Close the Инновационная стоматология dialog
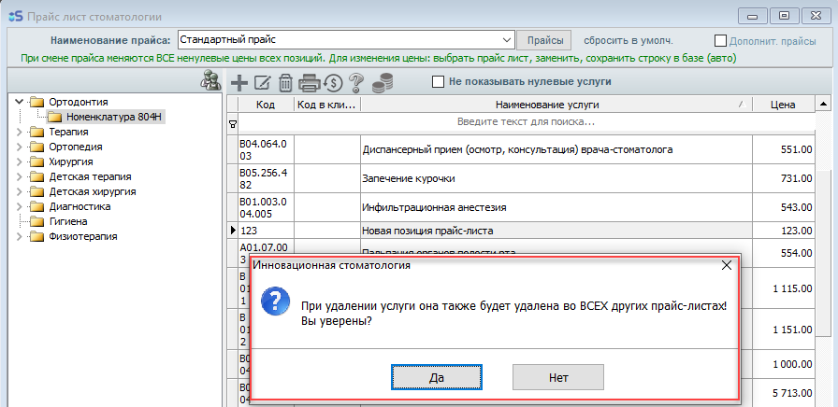Screen dimensions: 838x407 (726, 265)
